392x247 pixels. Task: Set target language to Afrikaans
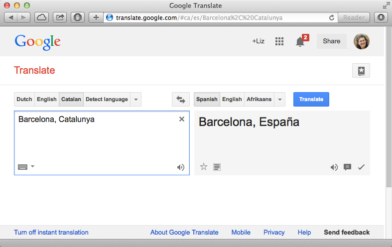pos(259,99)
